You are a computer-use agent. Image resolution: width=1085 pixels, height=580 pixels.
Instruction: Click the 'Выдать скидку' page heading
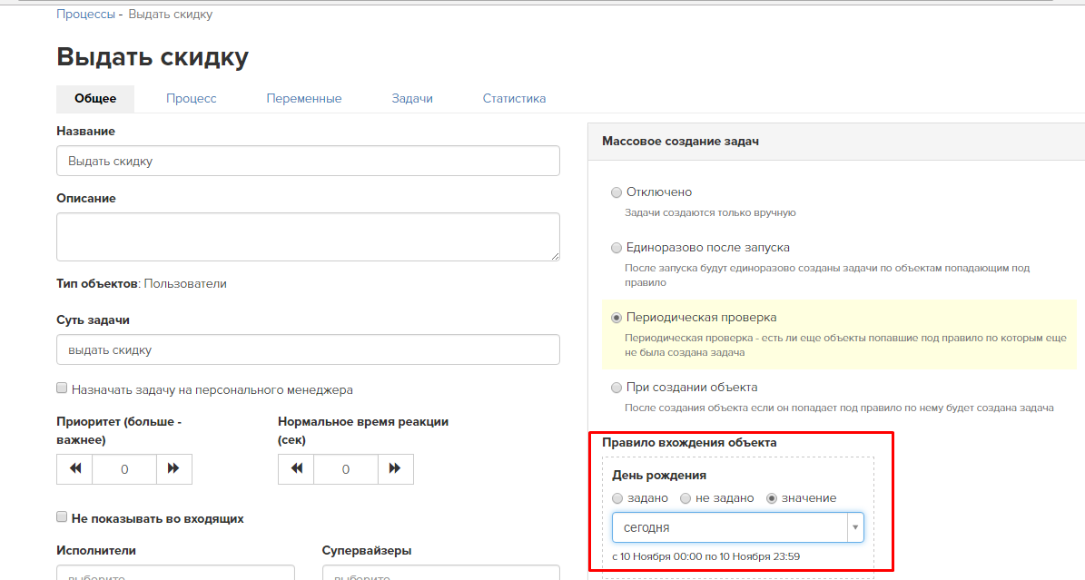[x=153, y=57]
